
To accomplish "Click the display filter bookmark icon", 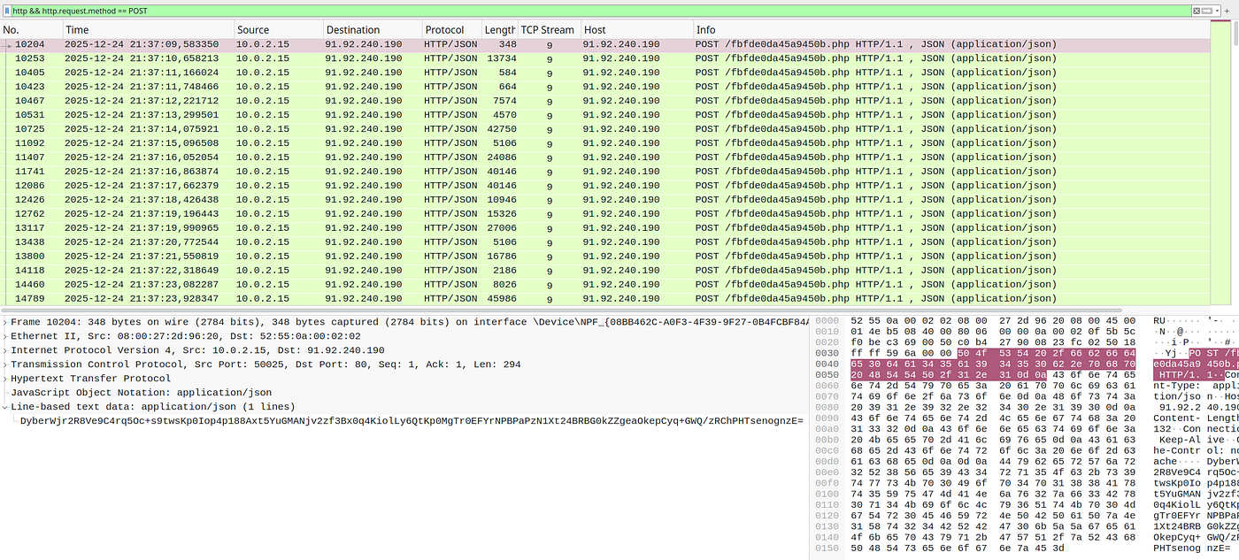I will tap(6, 11).
